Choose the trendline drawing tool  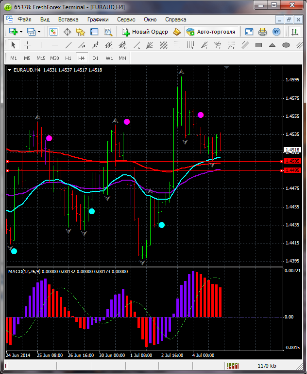(69, 45)
